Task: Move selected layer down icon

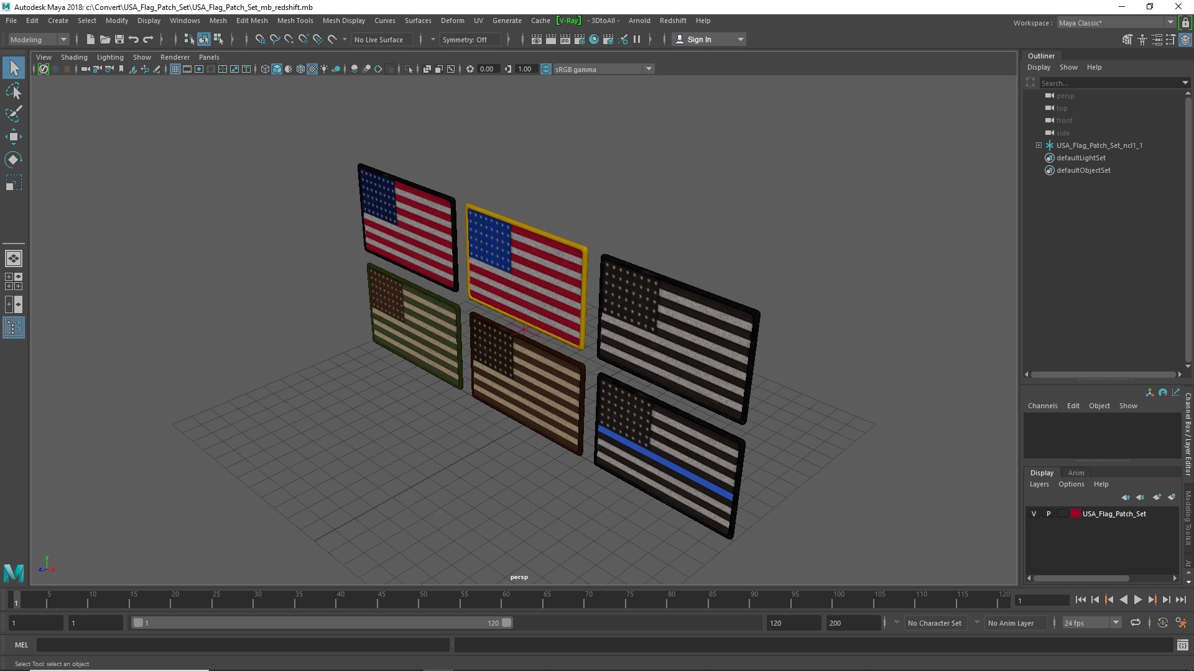Action: click(x=1141, y=497)
